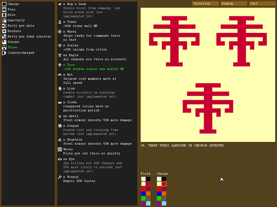Select the Charge layout icon
277x207 pixels.
pyautogui.click(x=4, y=4)
